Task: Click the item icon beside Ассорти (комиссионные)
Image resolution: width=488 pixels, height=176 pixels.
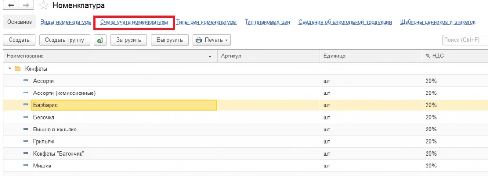Action: [x=26, y=93]
